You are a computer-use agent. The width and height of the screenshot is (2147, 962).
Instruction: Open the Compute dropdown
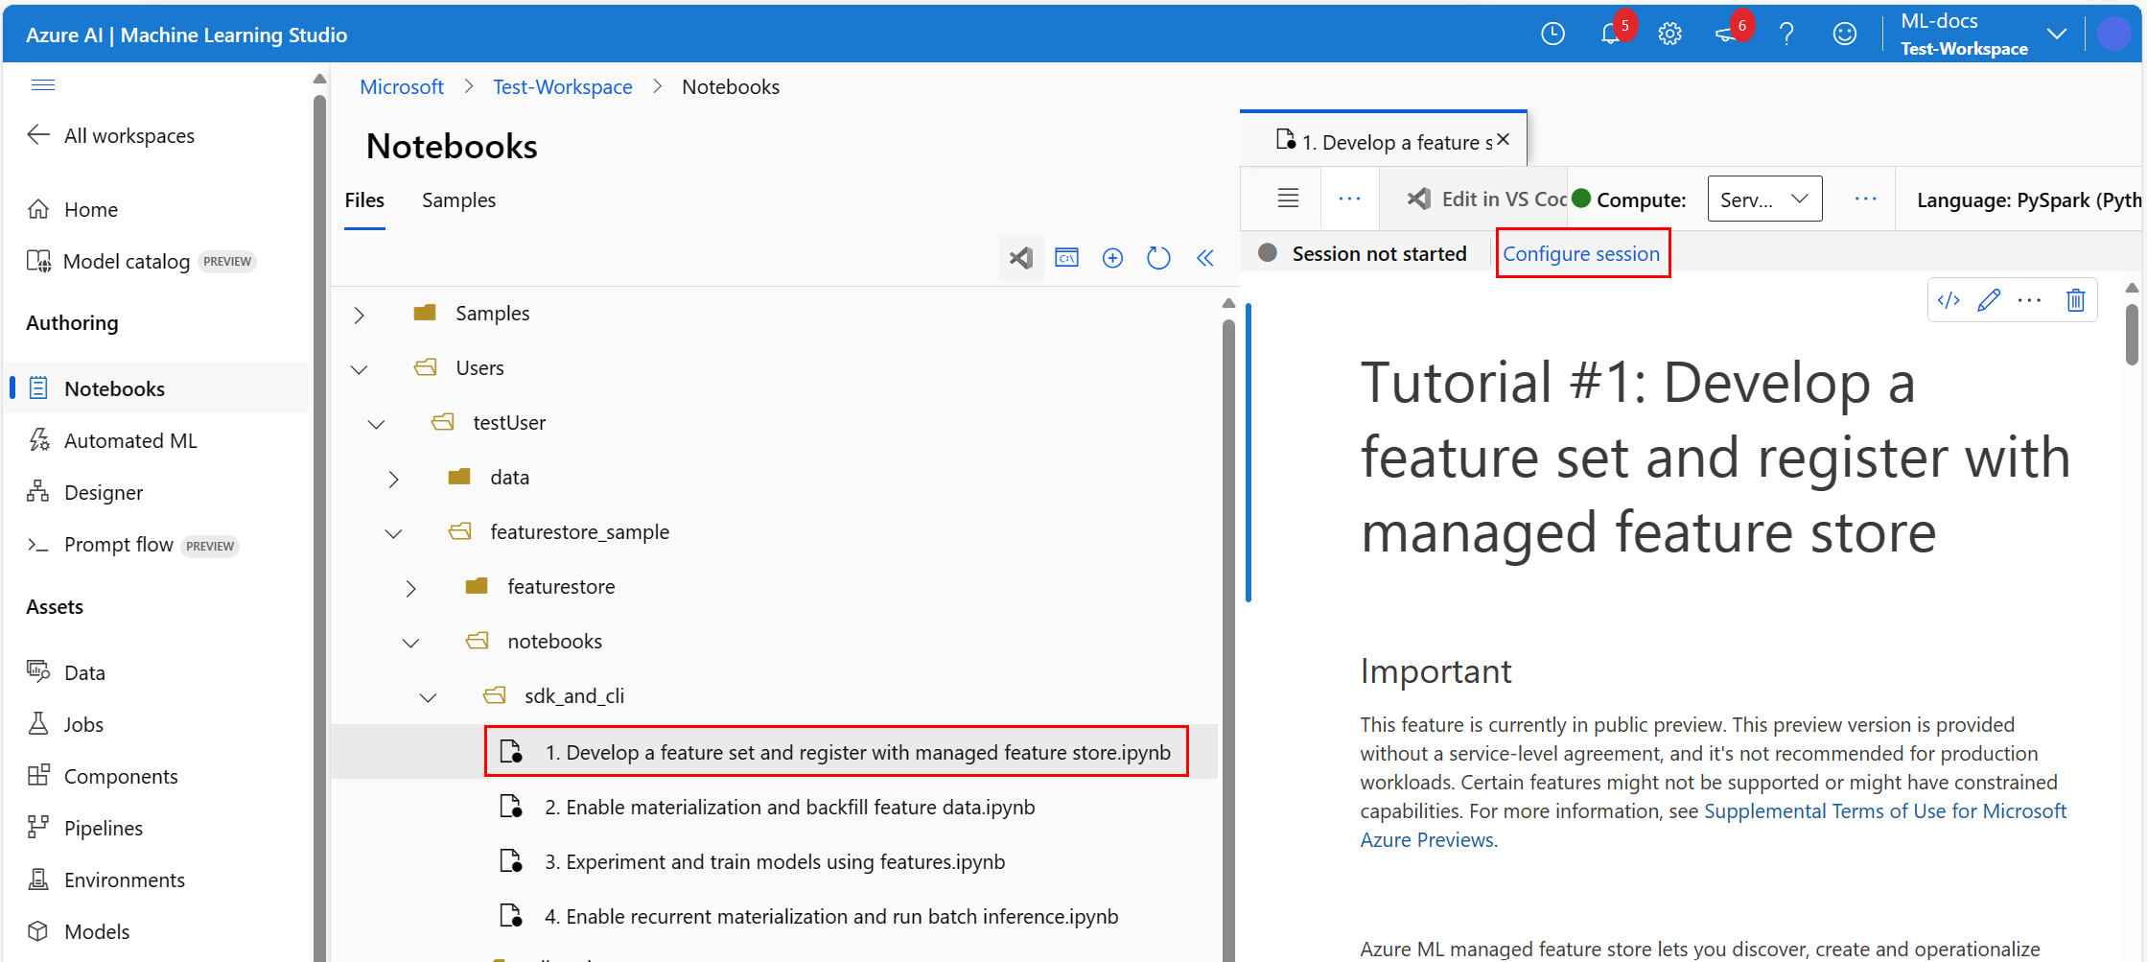[1764, 199]
